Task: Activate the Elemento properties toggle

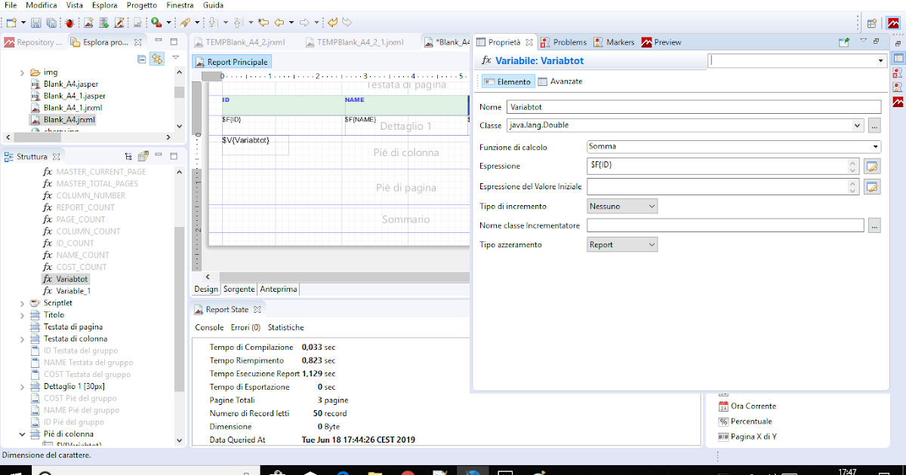Action: coord(506,81)
